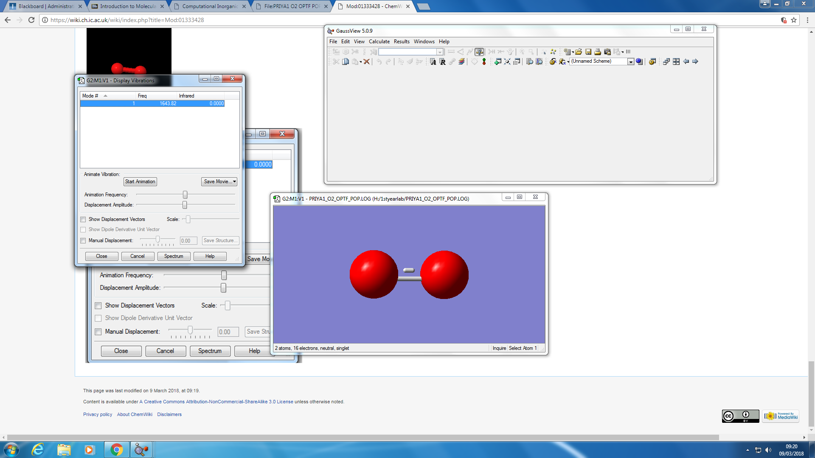The width and height of the screenshot is (815, 458).
Task: Select vibration mode 1 row in table
Action: coord(152,104)
